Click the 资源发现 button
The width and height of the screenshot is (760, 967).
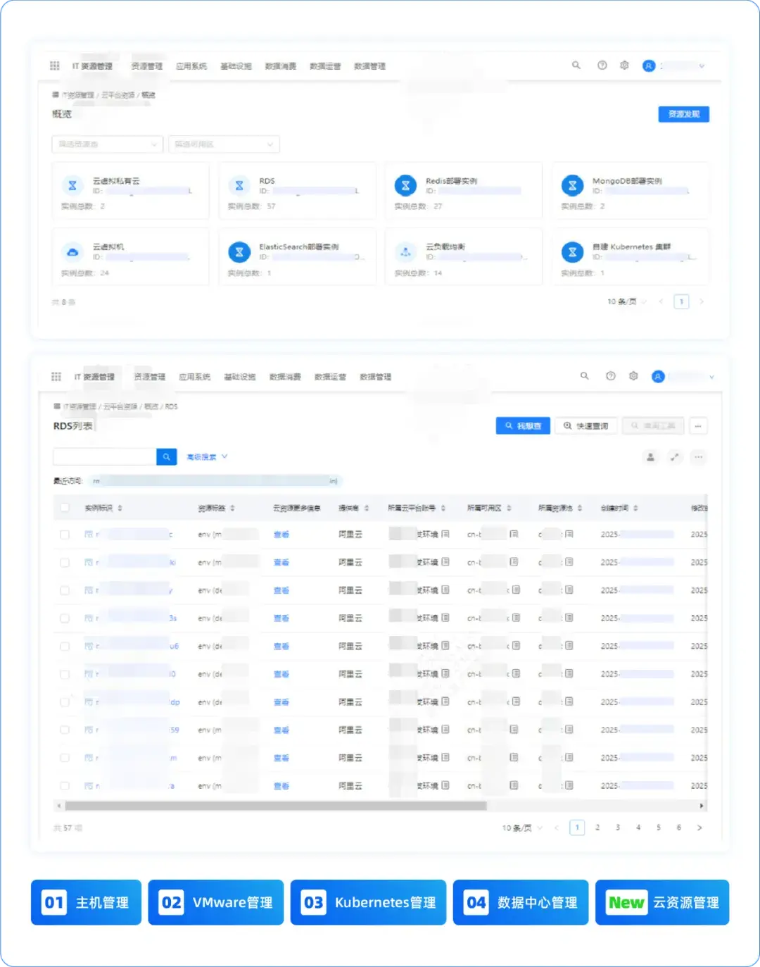point(683,113)
